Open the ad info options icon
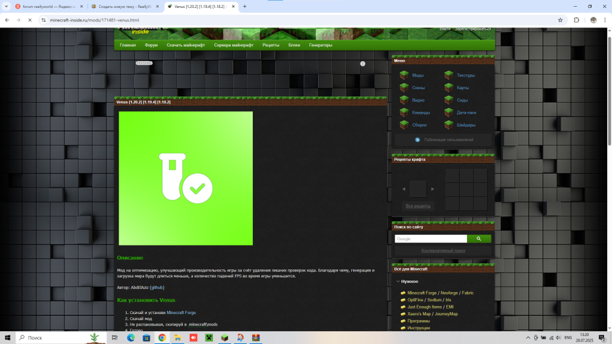612x344 pixels. 362,64
